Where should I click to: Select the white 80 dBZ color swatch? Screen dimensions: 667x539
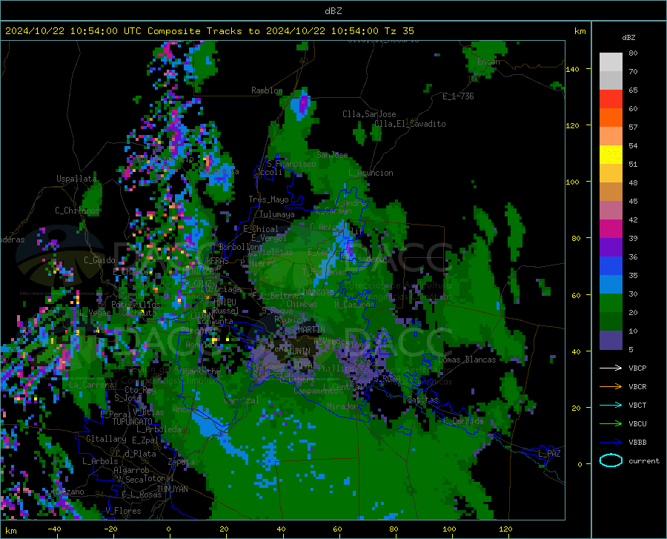point(611,62)
